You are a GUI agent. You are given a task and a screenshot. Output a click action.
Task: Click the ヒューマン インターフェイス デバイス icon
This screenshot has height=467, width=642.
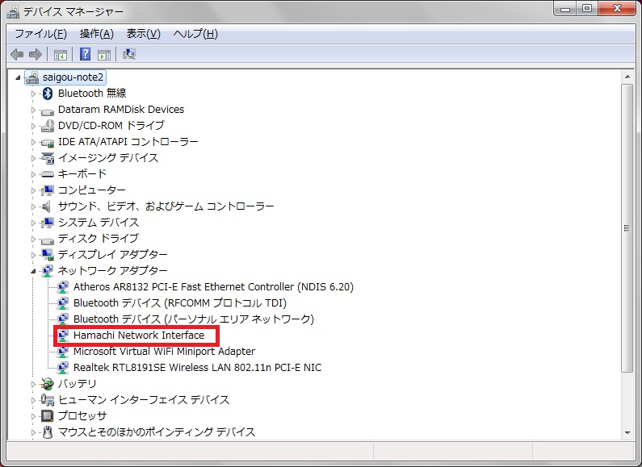pyautogui.click(x=48, y=400)
